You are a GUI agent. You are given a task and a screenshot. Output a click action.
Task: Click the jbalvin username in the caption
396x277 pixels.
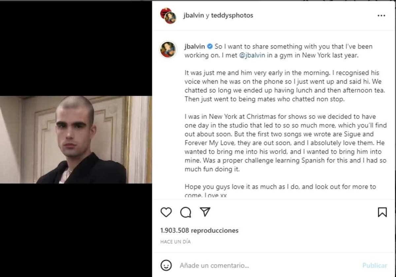[x=195, y=47]
